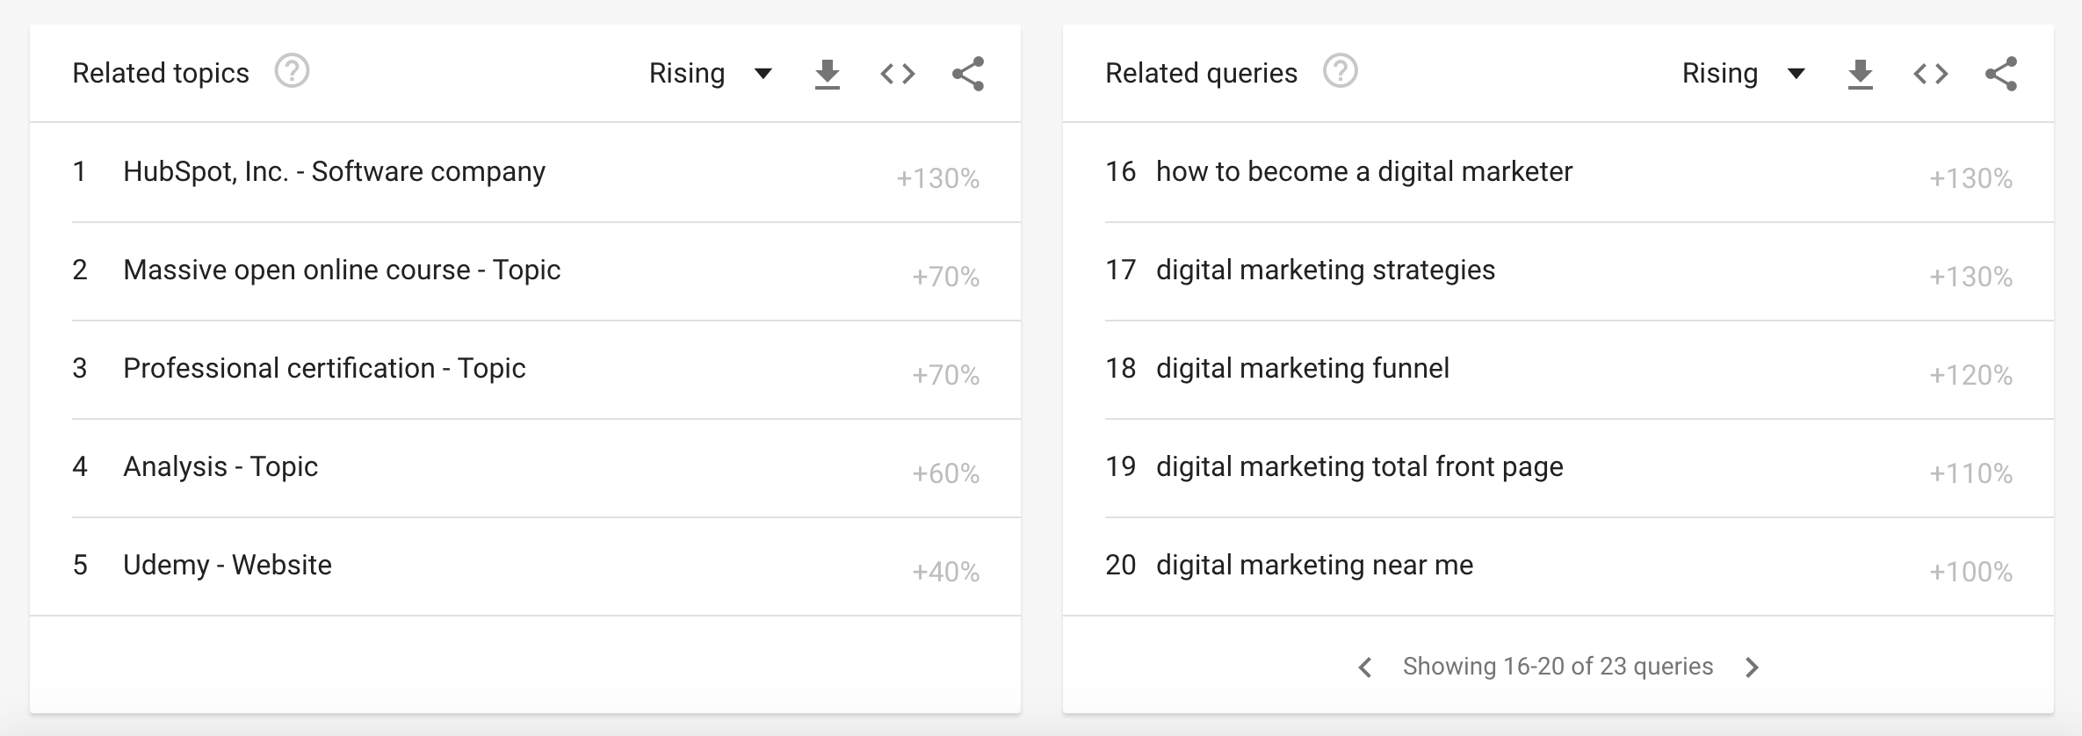The image size is (2082, 736).
Task: Select the Professional certification topic row
Action: (324, 369)
